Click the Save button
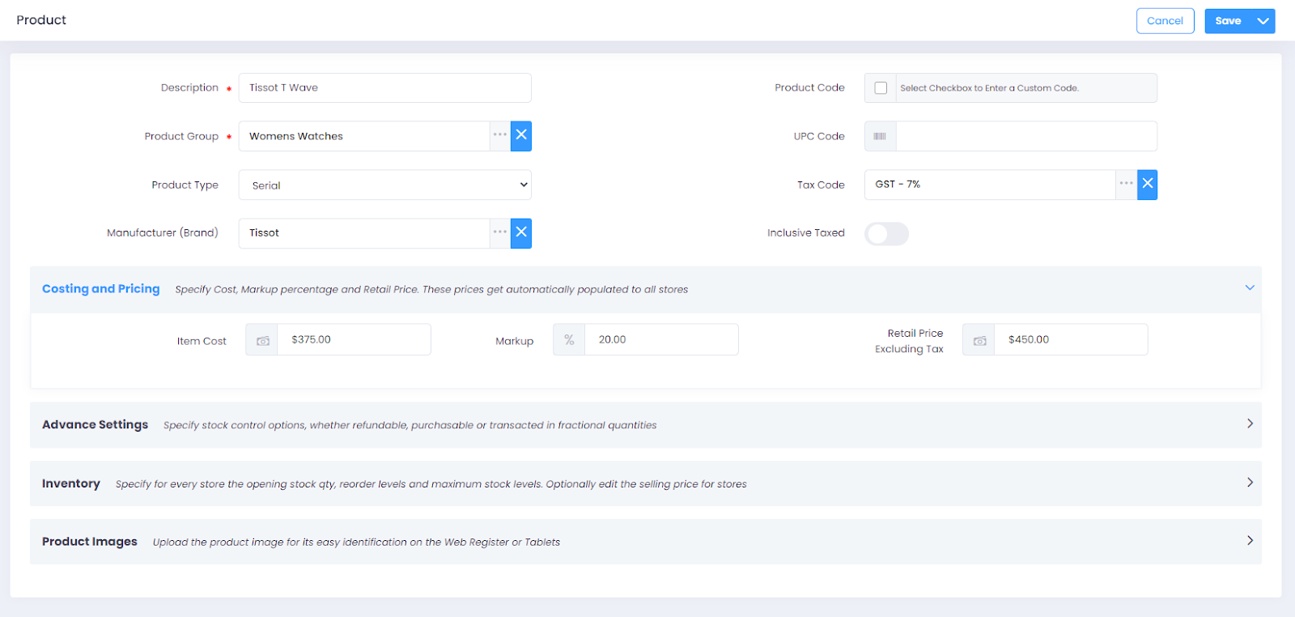 (1227, 21)
